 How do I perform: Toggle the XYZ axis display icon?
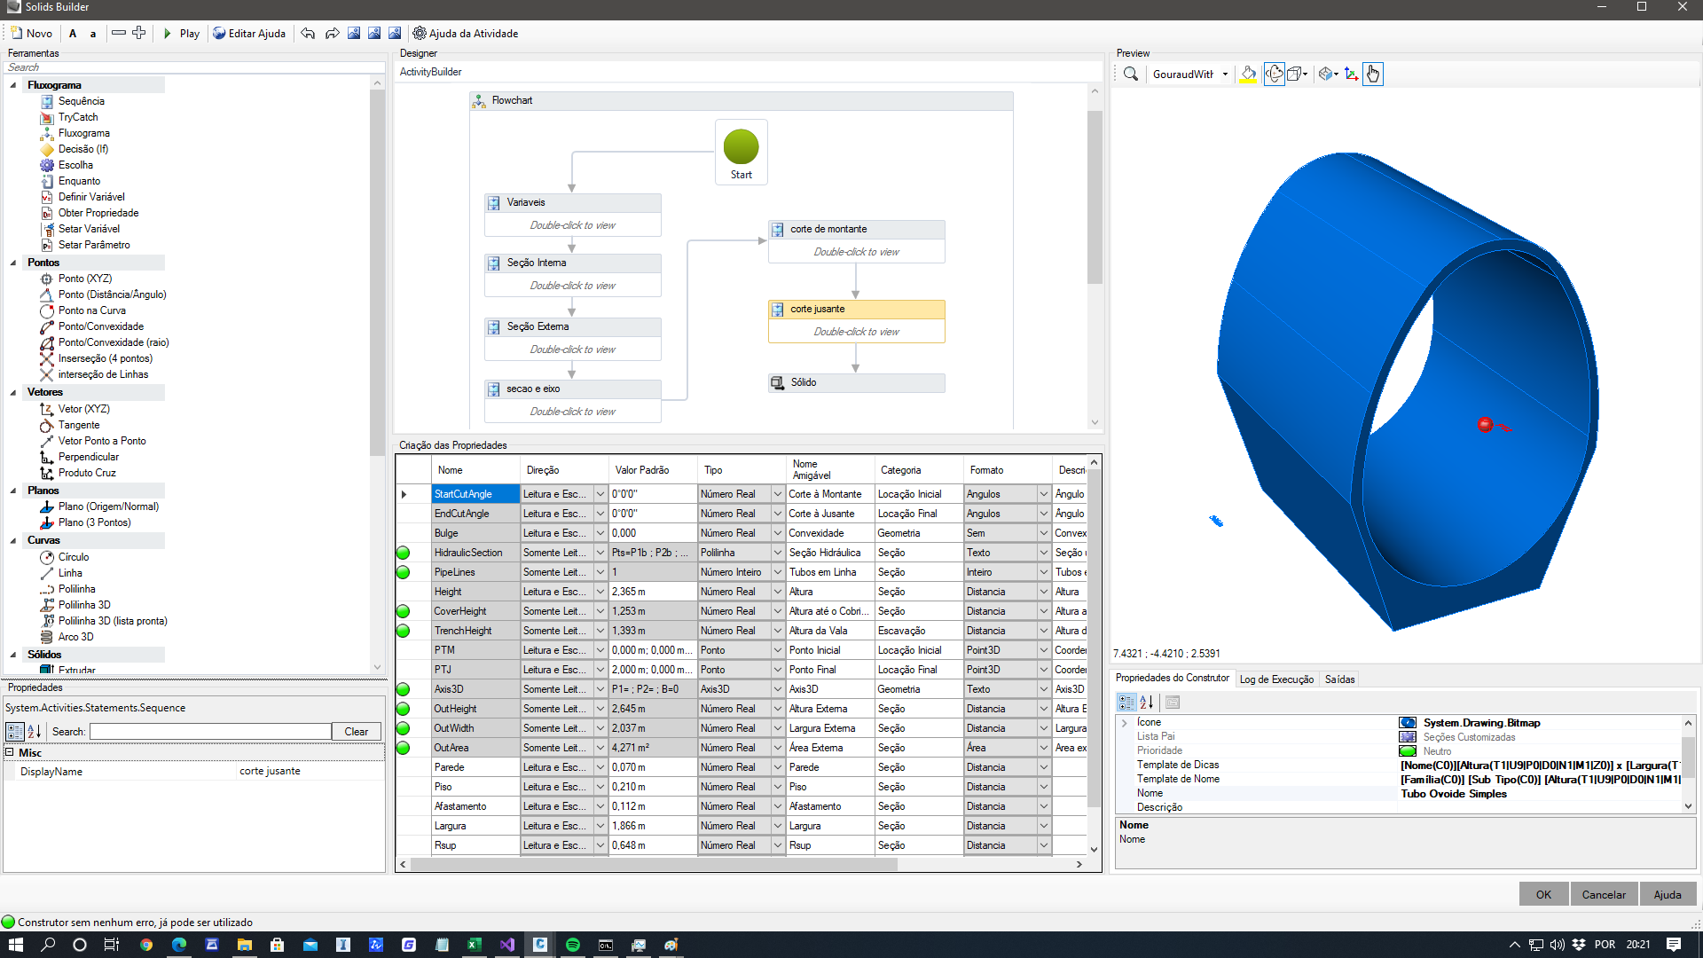point(1351,75)
